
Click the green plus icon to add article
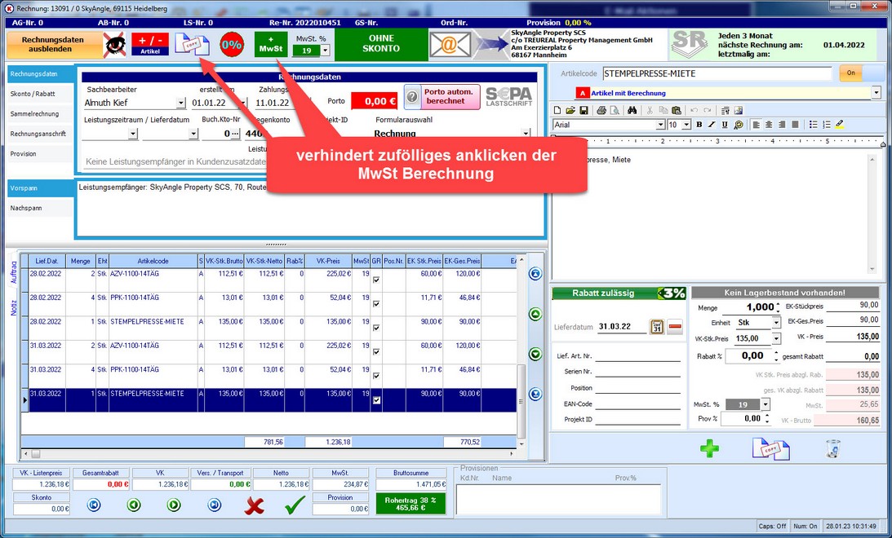pyautogui.click(x=710, y=448)
